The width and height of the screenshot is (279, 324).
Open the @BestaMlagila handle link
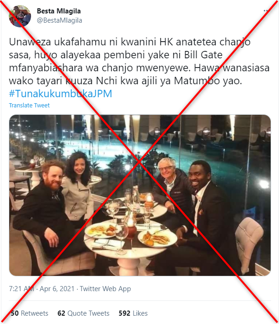[x=59, y=20]
